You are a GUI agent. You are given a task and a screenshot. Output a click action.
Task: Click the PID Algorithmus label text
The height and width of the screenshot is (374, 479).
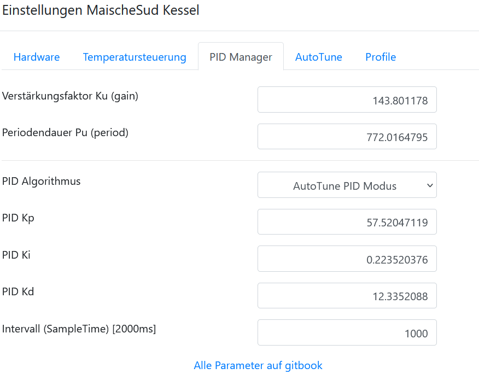coord(42,181)
